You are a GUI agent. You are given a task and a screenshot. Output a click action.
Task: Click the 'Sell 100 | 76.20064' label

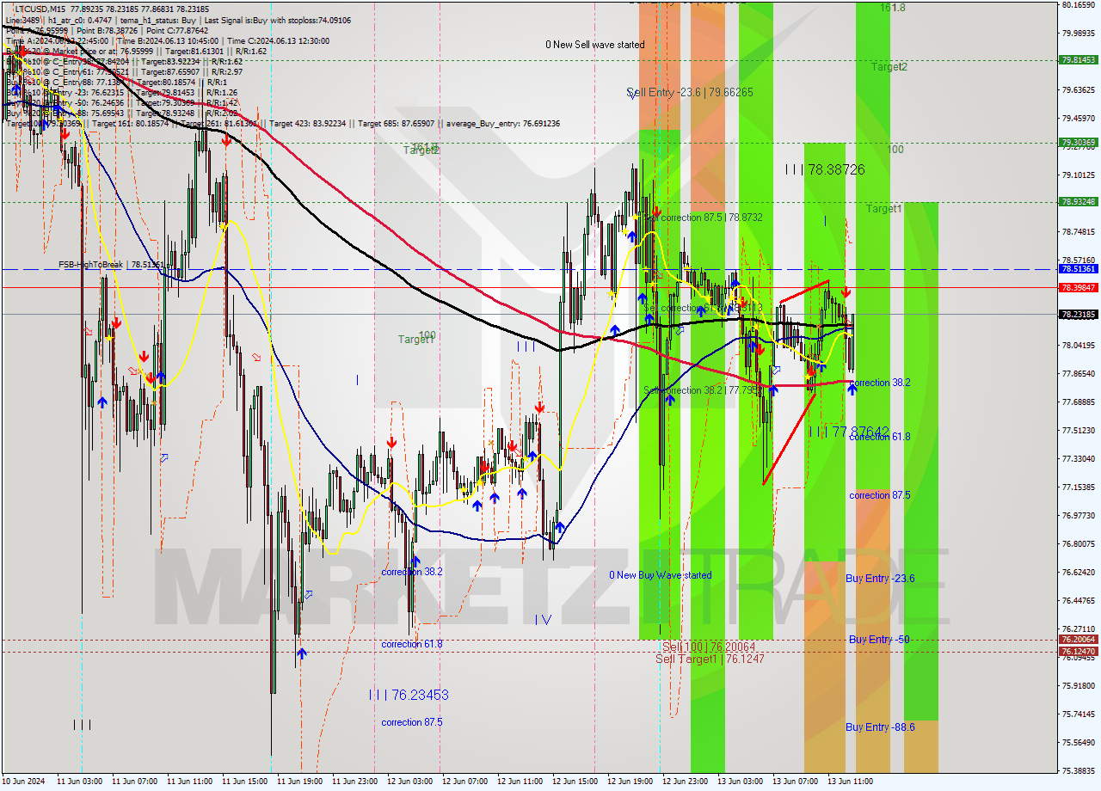tap(709, 647)
